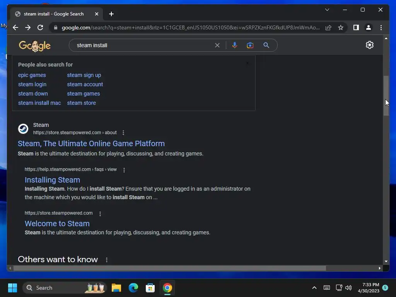Open the steam account suggestion
The image size is (396, 297).
point(85,84)
